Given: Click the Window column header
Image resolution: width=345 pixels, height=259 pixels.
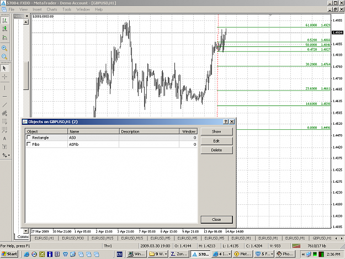Looking at the screenshot, I should point(188,131).
